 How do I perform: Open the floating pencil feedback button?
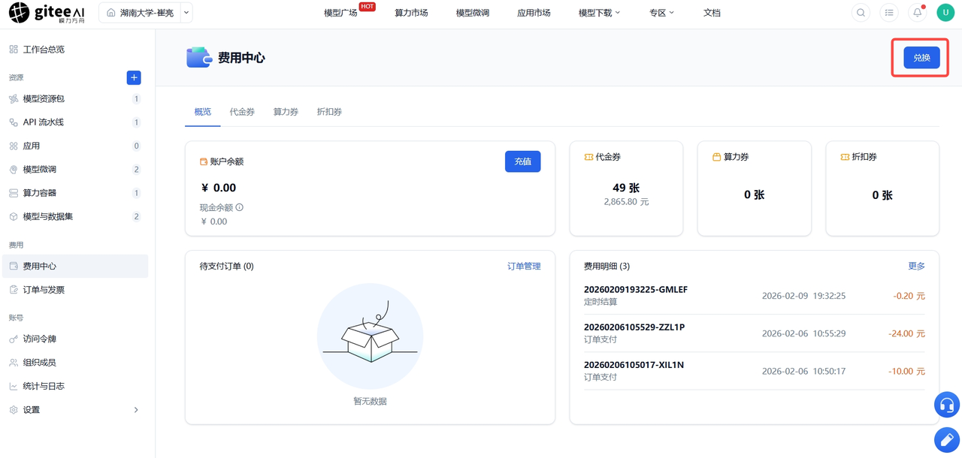pos(947,440)
